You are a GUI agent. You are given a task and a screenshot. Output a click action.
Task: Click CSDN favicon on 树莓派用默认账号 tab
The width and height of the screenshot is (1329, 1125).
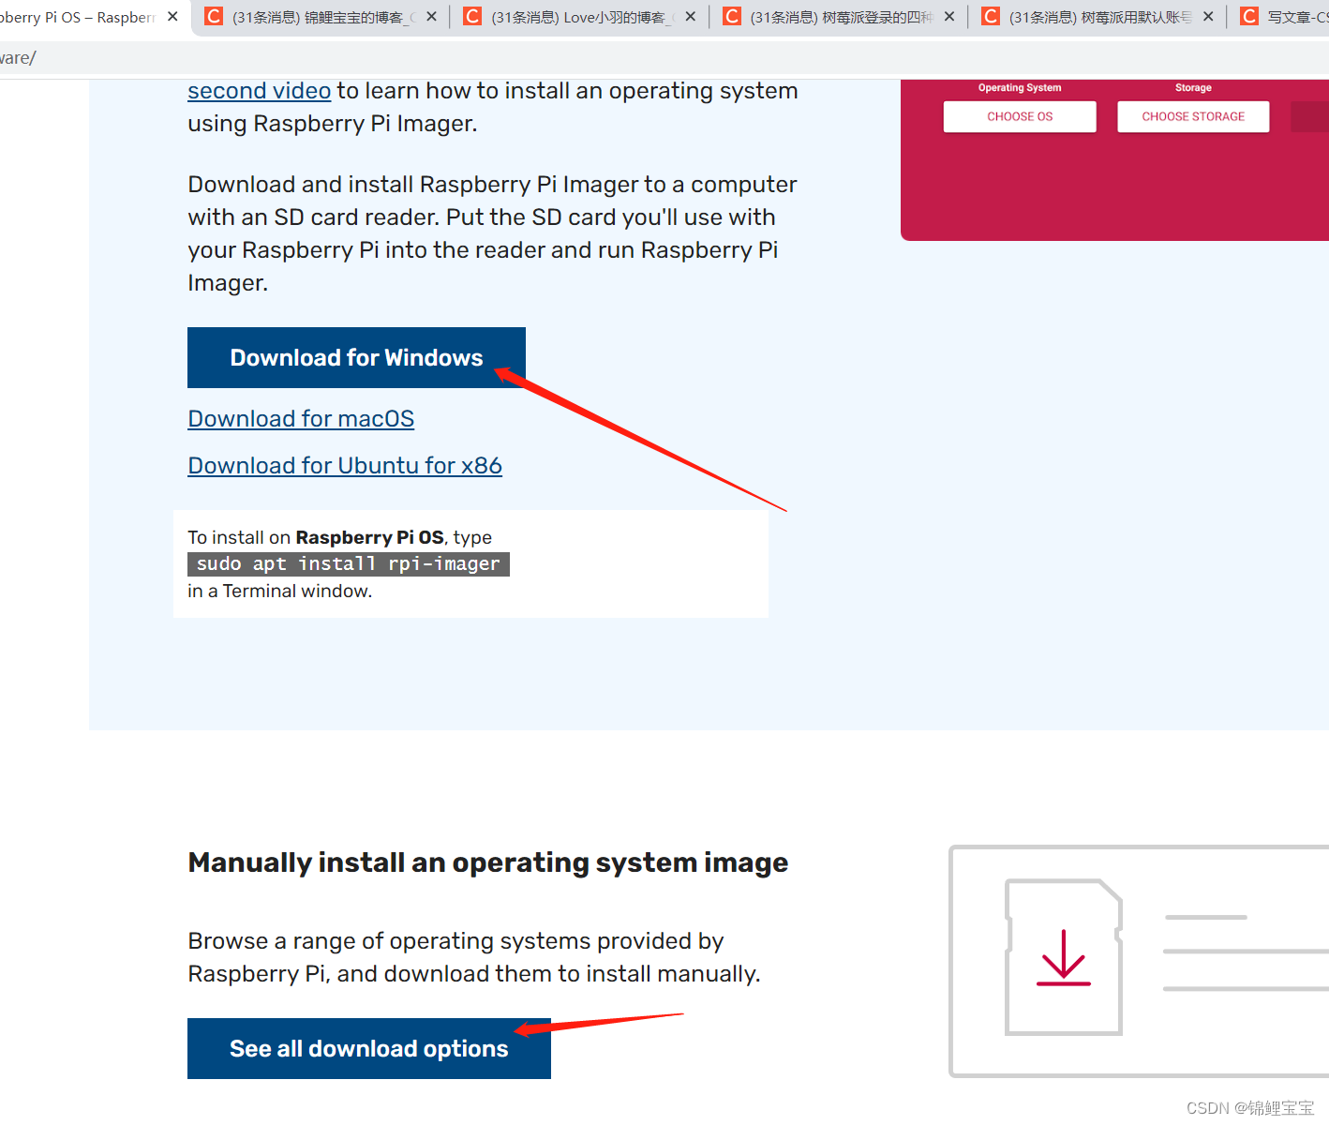(x=991, y=16)
